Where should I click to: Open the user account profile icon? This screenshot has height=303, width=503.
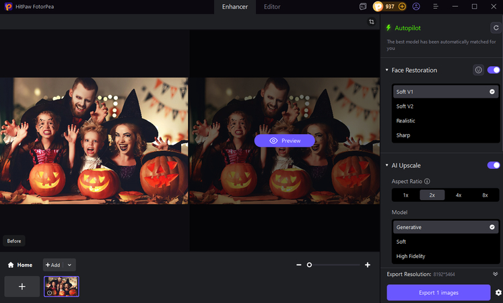tap(416, 7)
